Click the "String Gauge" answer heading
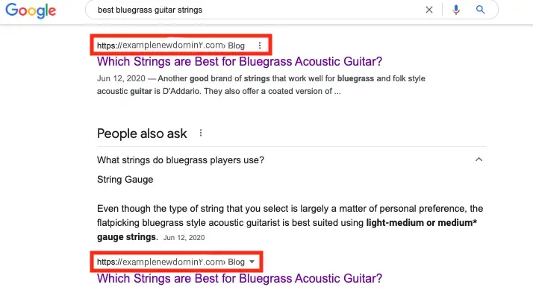 pos(125,179)
